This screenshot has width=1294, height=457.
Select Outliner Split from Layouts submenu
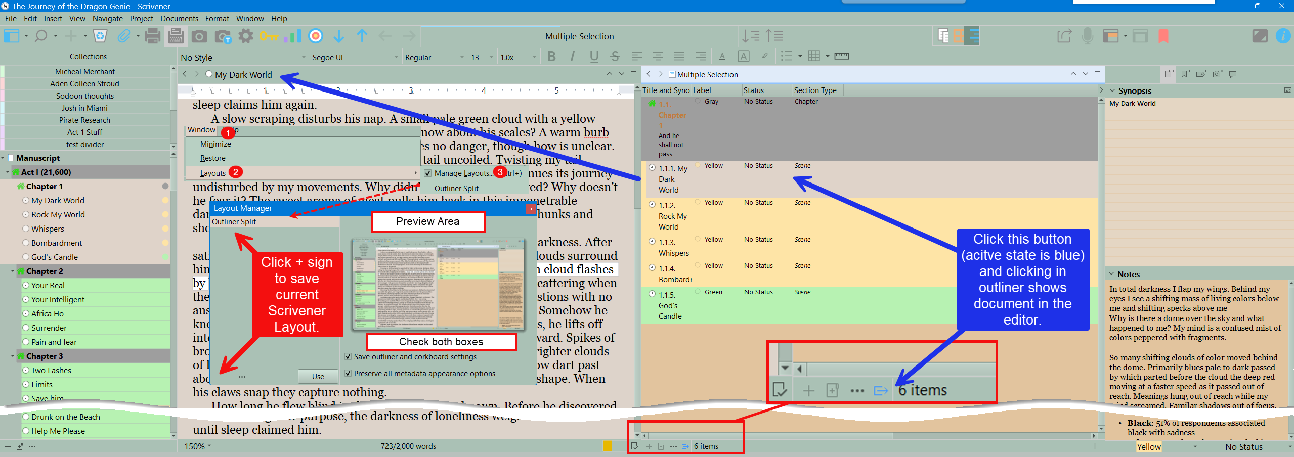pyautogui.click(x=456, y=189)
